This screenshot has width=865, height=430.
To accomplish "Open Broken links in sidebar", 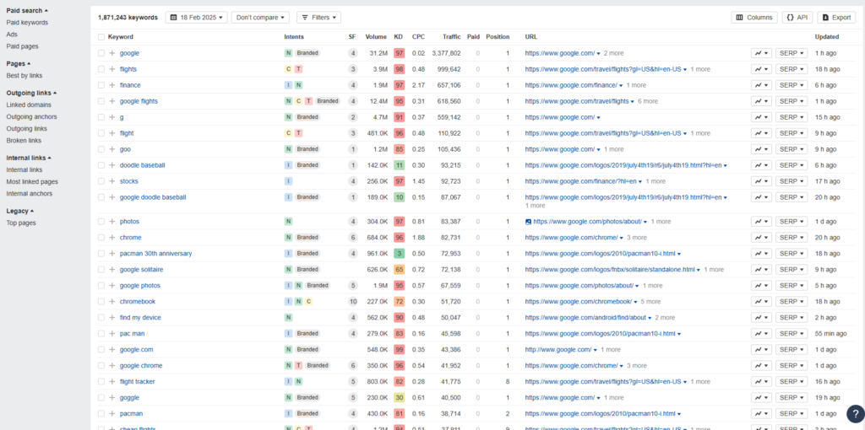I will point(24,141).
